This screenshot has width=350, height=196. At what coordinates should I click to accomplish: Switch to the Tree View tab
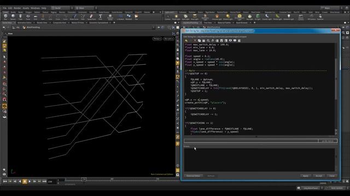pos(208,23)
